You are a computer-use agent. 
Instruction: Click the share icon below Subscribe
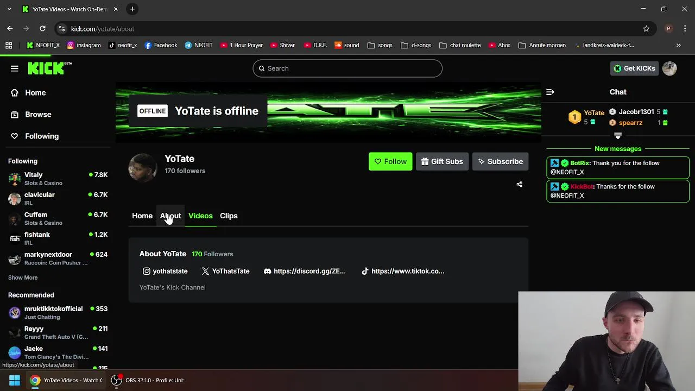coord(519,185)
